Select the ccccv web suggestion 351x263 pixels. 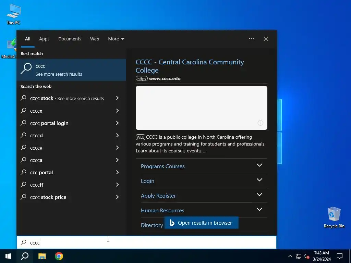[71, 148]
